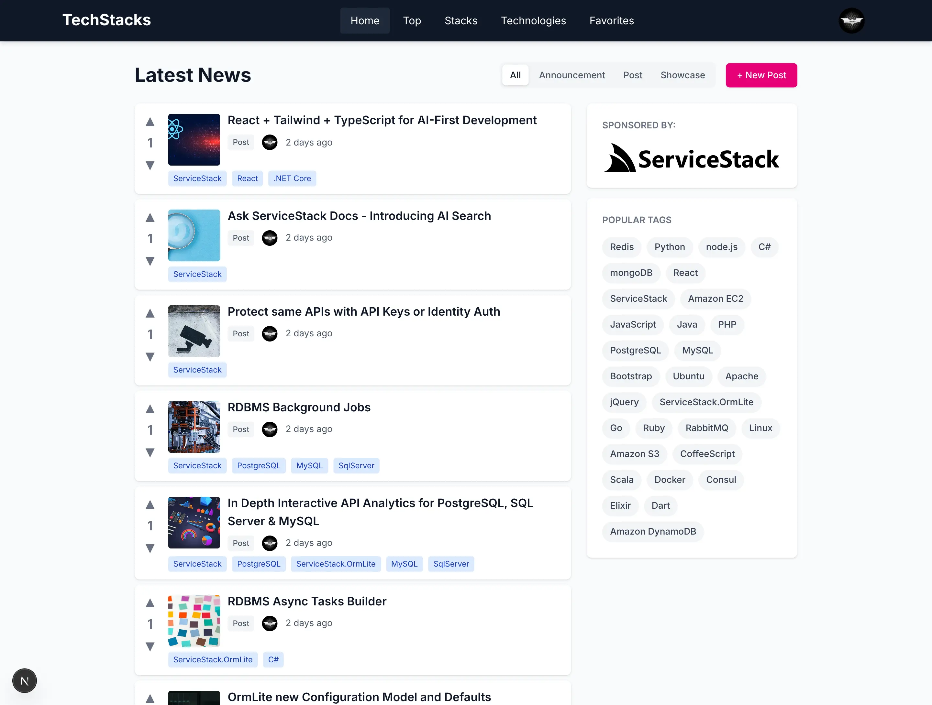The width and height of the screenshot is (932, 705).
Task: Upvote the React + Tailwind + TypeScript post
Action: (150, 122)
